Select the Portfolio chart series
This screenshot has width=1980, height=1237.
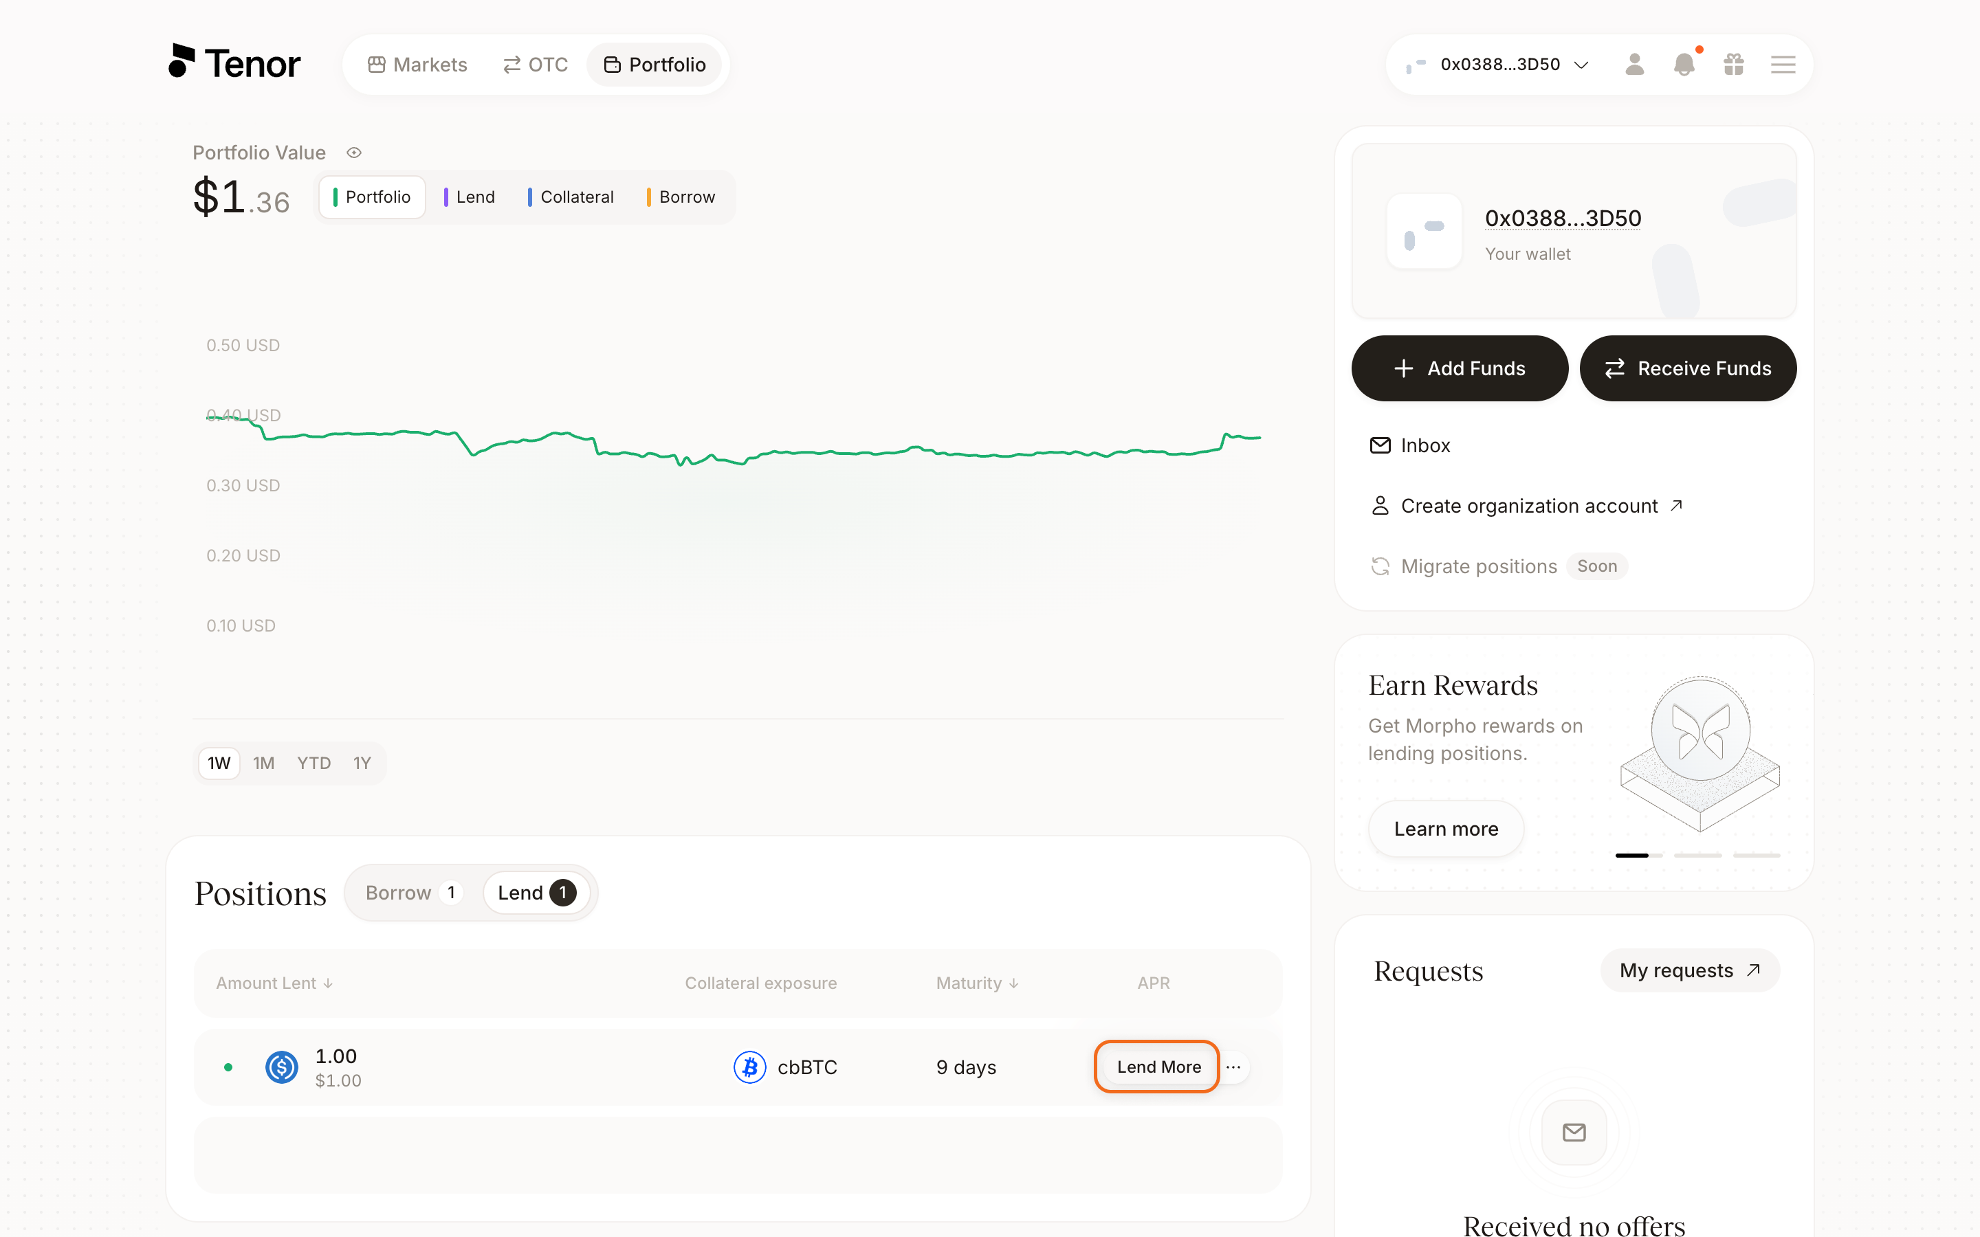coord(372,197)
